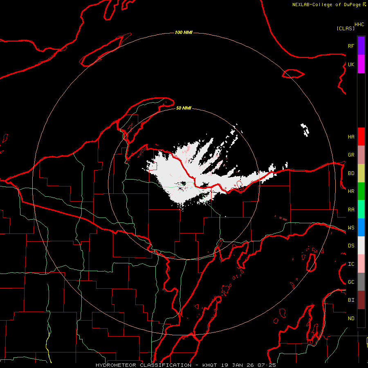
Task: Click the "UK" legend label
Action: point(351,64)
